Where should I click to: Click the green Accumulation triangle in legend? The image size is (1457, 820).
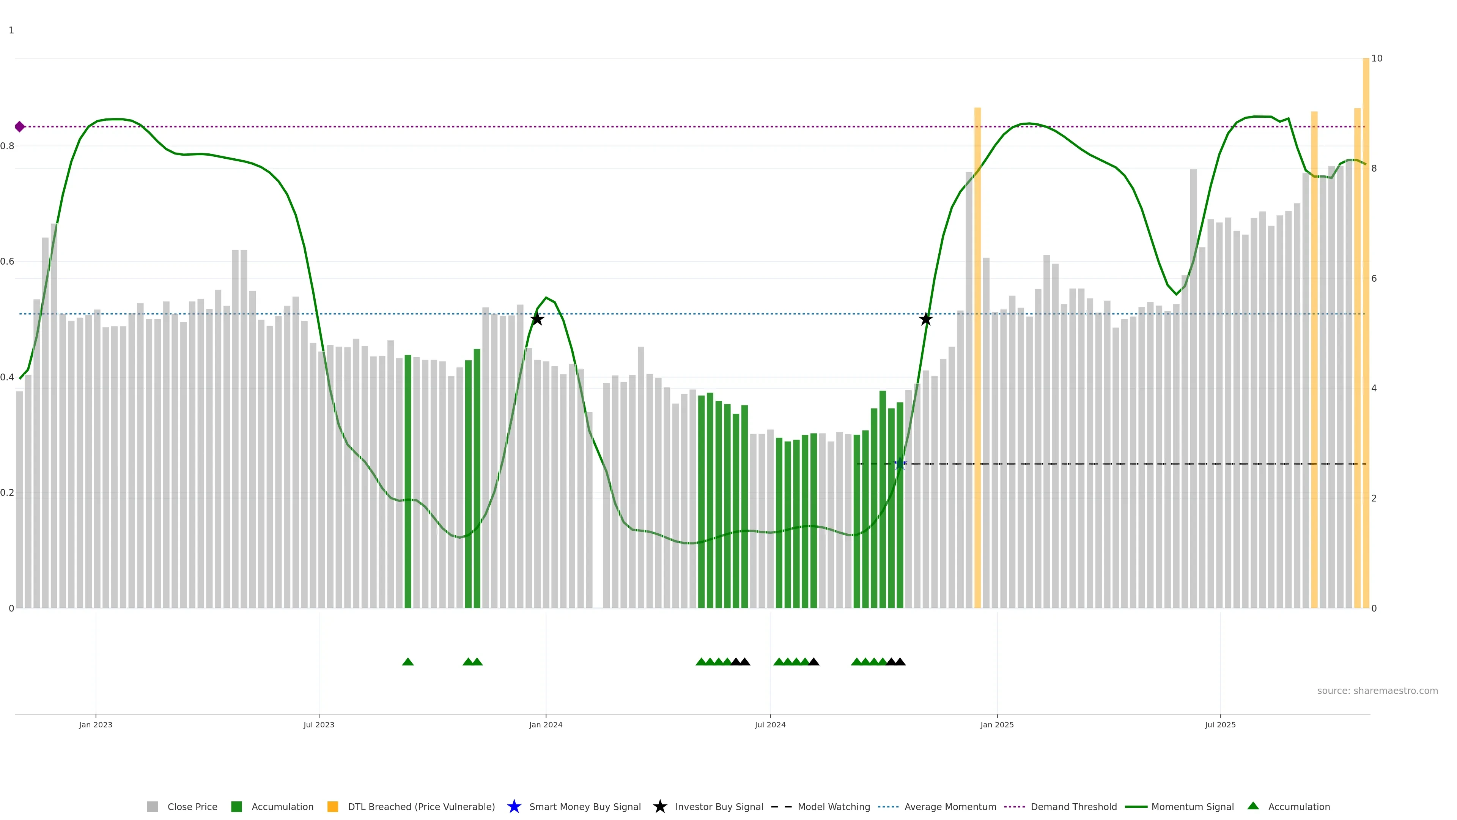click(1253, 806)
